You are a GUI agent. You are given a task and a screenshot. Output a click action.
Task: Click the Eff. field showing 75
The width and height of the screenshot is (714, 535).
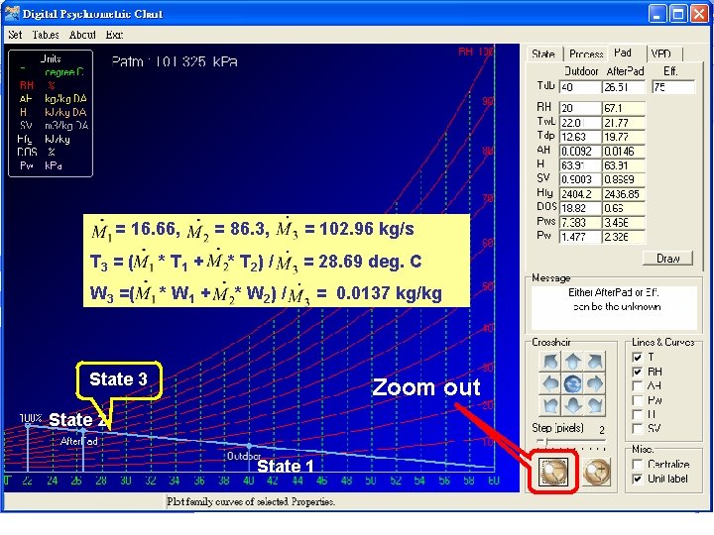point(673,87)
